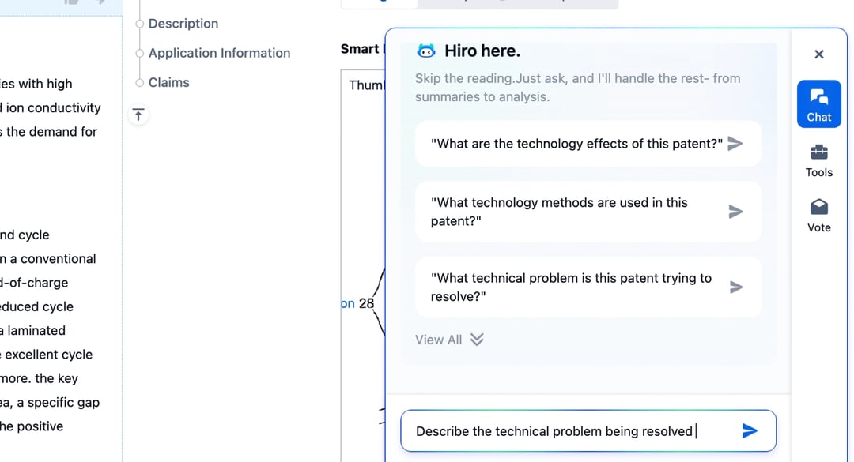Click the Hiro robot mascot icon
The image size is (854, 462).
click(x=426, y=51)
